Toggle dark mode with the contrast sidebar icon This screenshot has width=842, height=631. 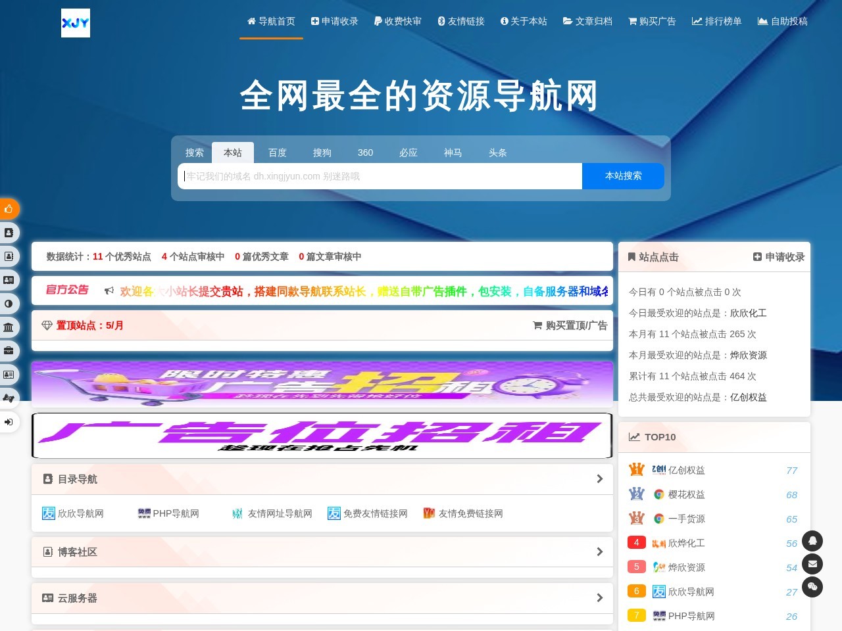(9, 304)
